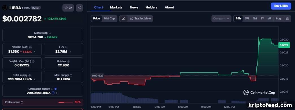Open the About tab

tap(169, 8)
